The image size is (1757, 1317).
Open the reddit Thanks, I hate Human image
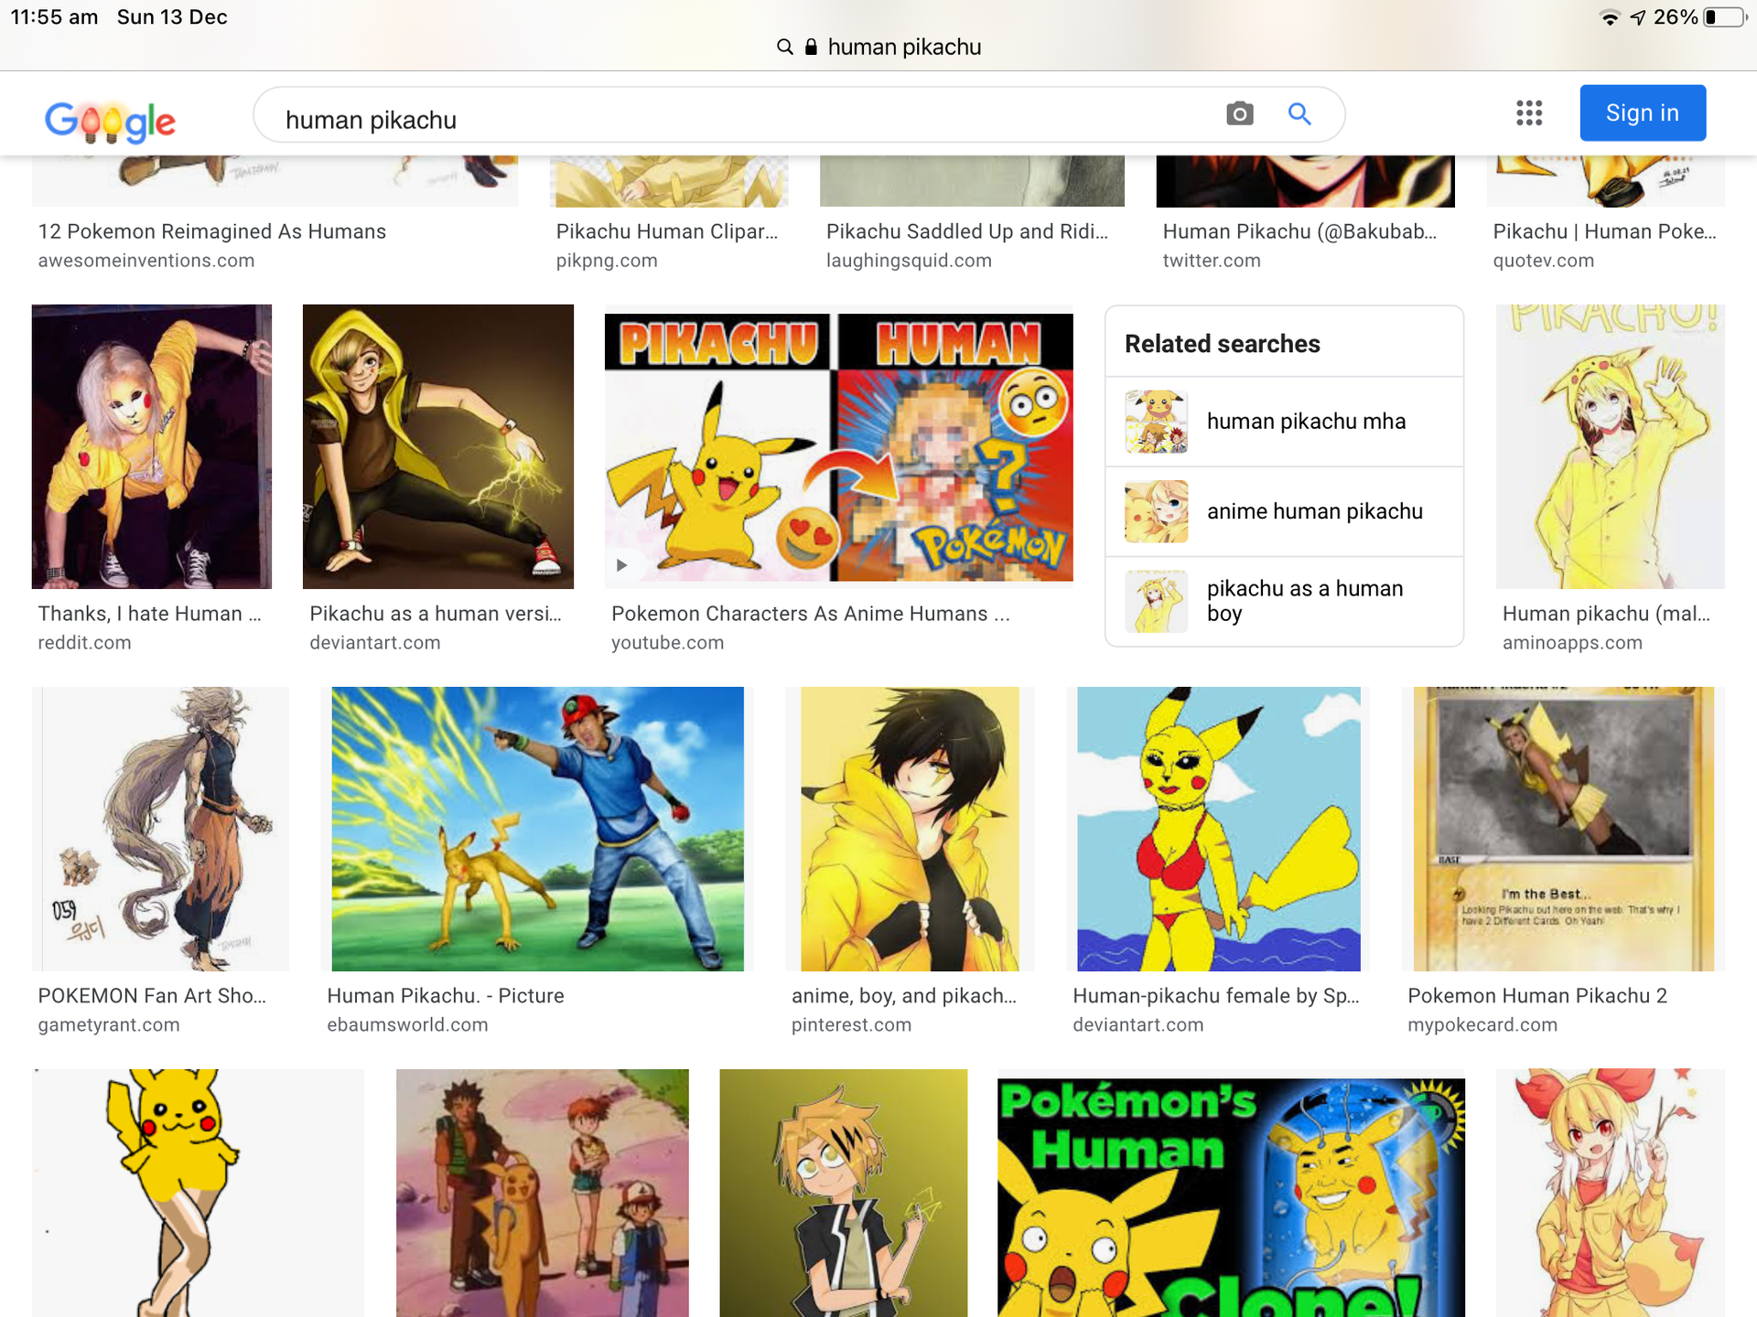click(152, 446)
